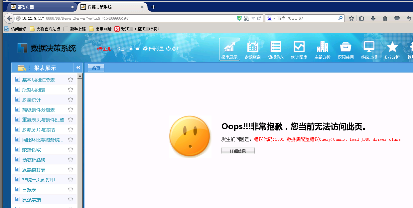413x208 pixels.
Task: Open the Baidu search engine dropdown
Action: click(x=270, y=18)
